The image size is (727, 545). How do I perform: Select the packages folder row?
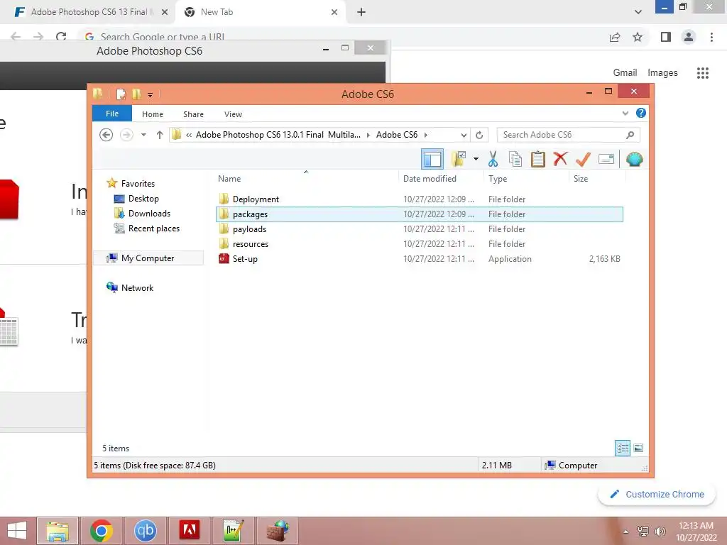[419, 214]
